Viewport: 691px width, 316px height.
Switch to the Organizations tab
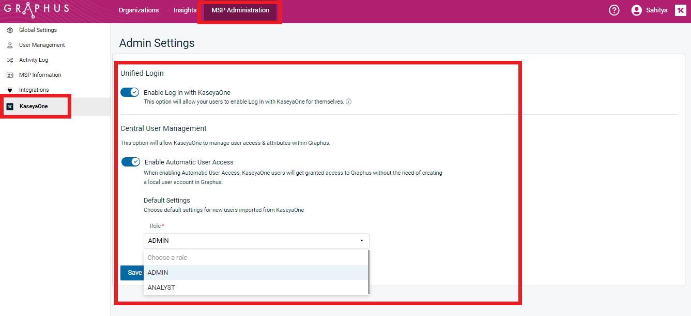pos(139,10)
